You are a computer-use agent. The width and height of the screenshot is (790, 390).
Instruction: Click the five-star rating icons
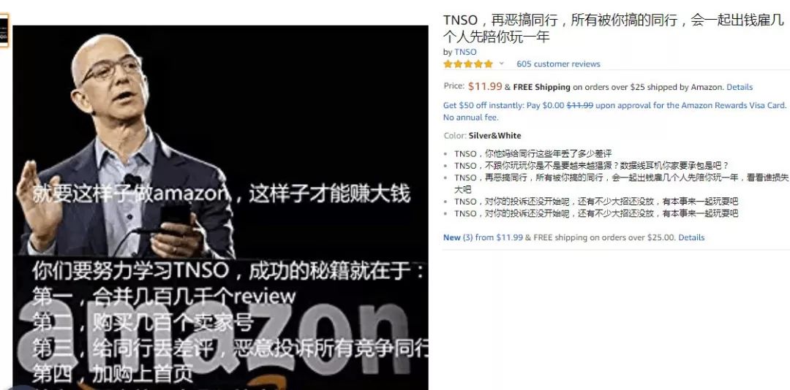[468, 64]
